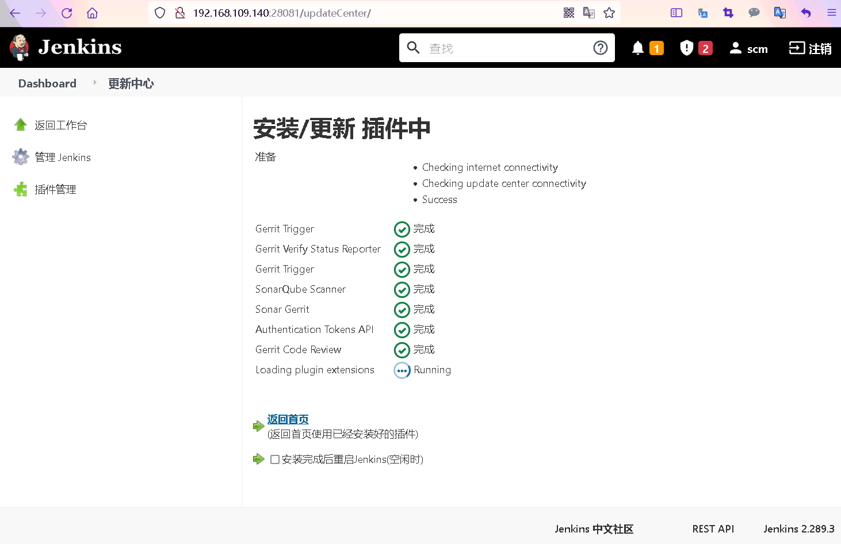Click the screenshot crop extension icon
Screen dimensions: 841x544
coord(728,13)
